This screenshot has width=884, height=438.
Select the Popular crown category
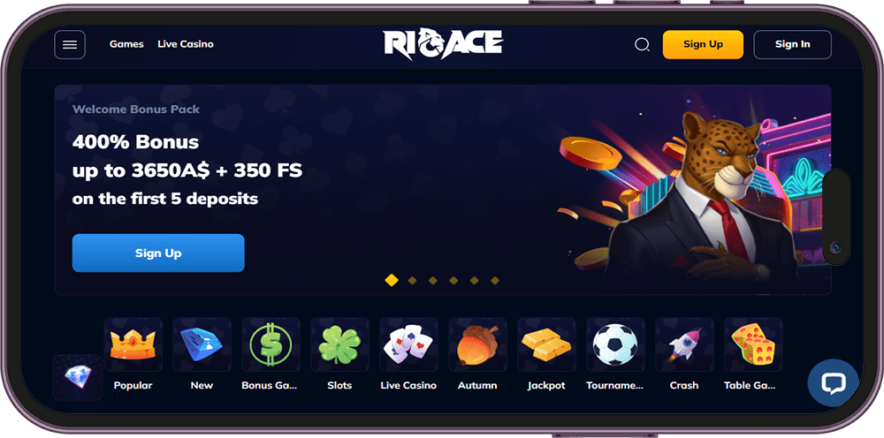pos(133,344)
